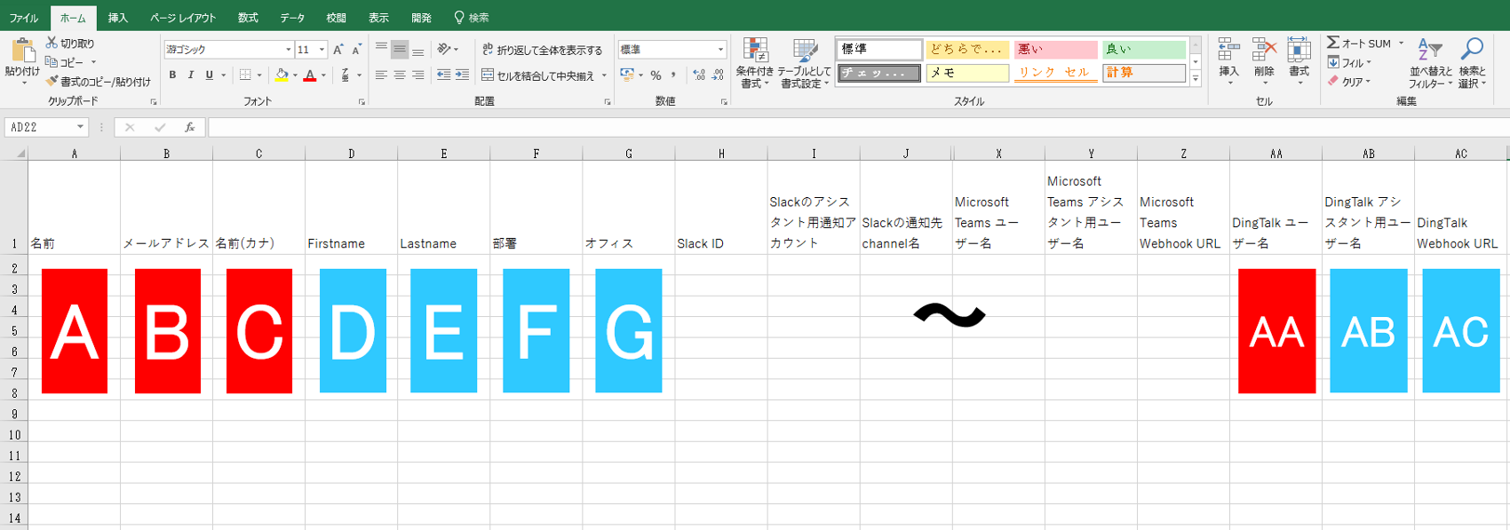The width and height of the screenshot is (1510, 530).
Task: Click AutoSum (オート SUM)
Action: coord(1359,43)
